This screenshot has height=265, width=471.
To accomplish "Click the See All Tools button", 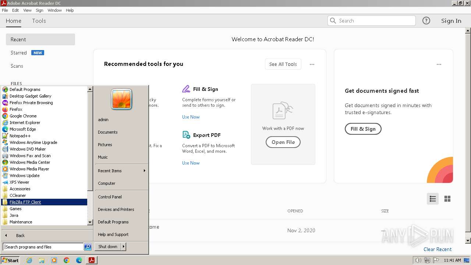I will coord(283,64).
